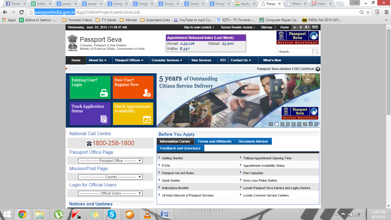Open Tatkaal Appointment Opening Time link
391x220 pixels.
point(267,158)
